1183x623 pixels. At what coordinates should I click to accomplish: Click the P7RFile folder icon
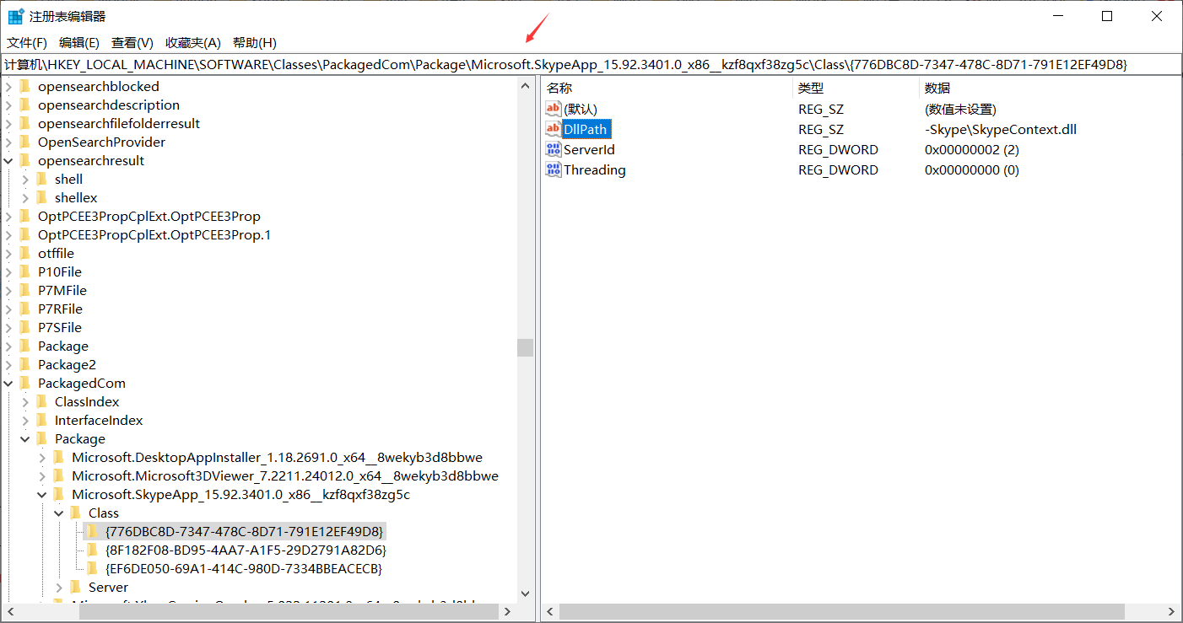coord(24,309)
